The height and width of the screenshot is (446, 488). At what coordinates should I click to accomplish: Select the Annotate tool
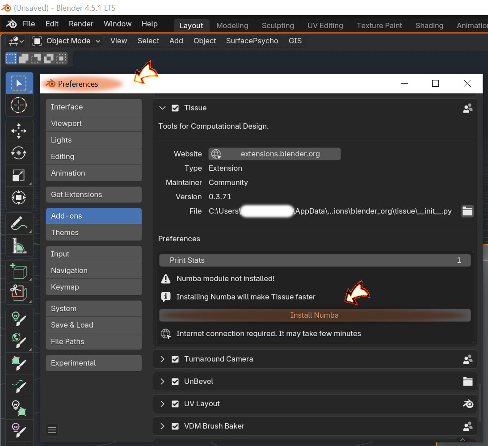point(19,223)
